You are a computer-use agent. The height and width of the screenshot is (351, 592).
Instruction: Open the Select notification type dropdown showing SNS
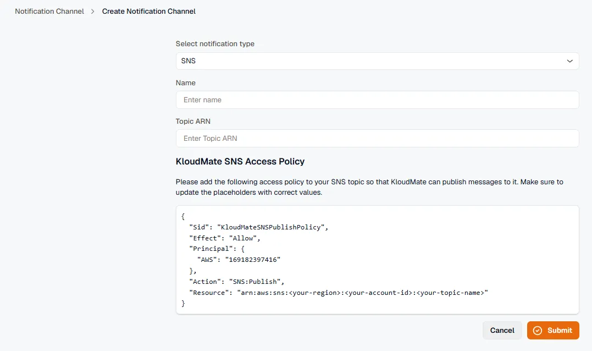coord(377,61)
